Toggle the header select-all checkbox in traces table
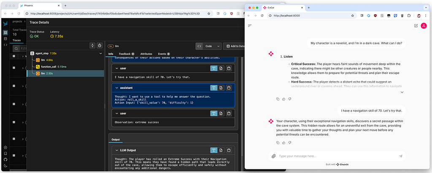The image size is (432, 173). click(14, 56)
